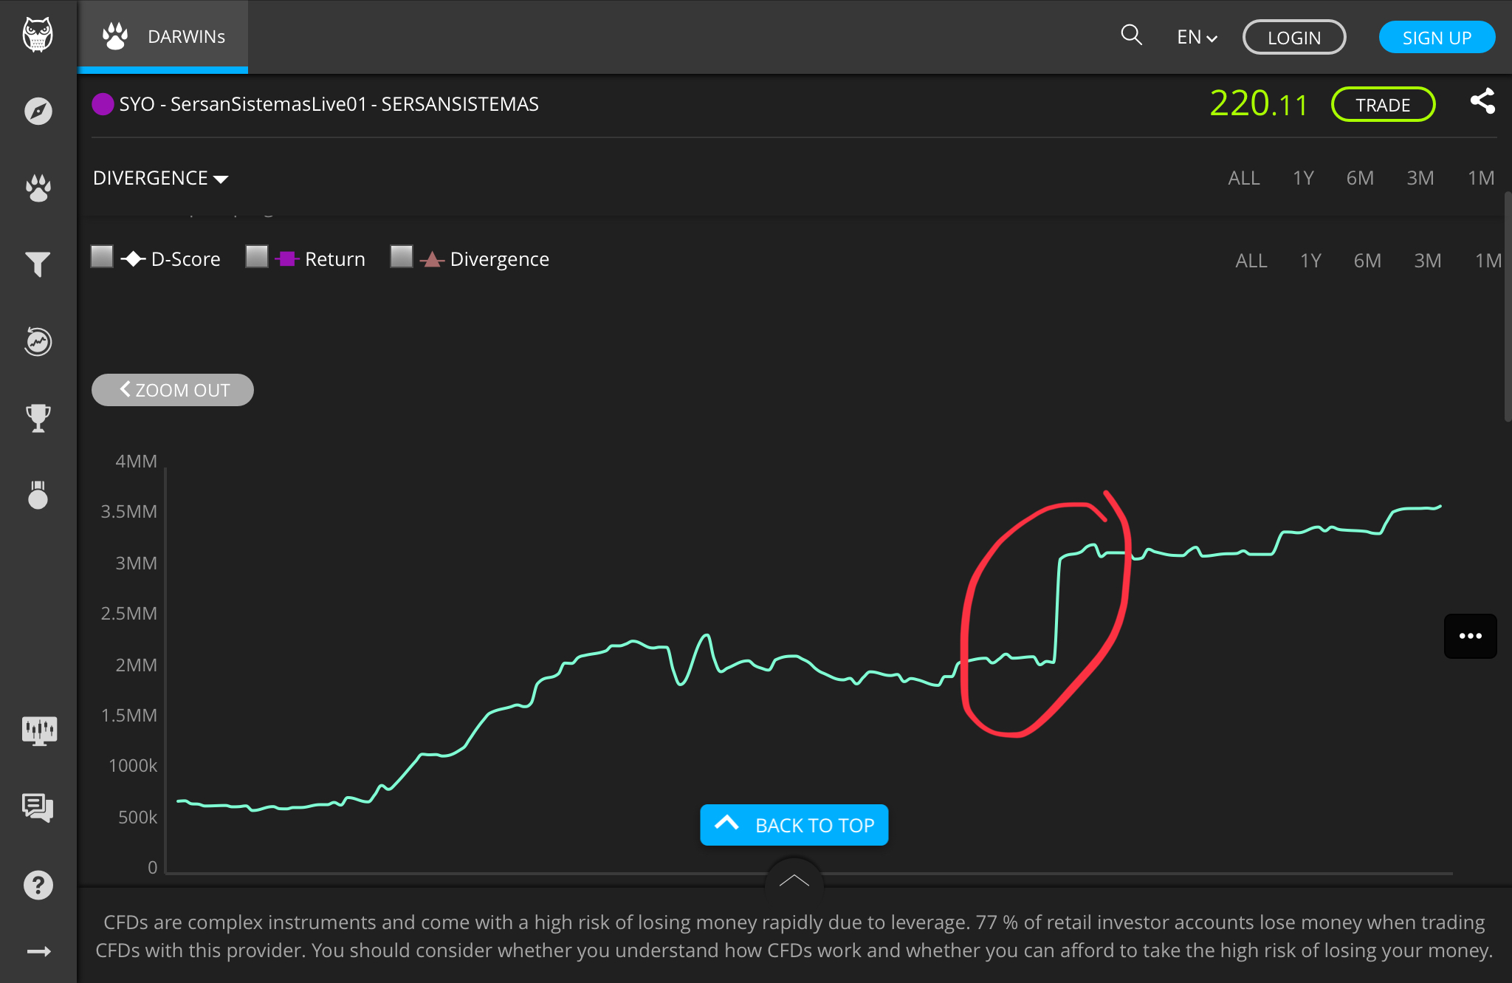Click the search magnifier icon
This screenshot has width=1512, height=983.
pos(1131,35)
